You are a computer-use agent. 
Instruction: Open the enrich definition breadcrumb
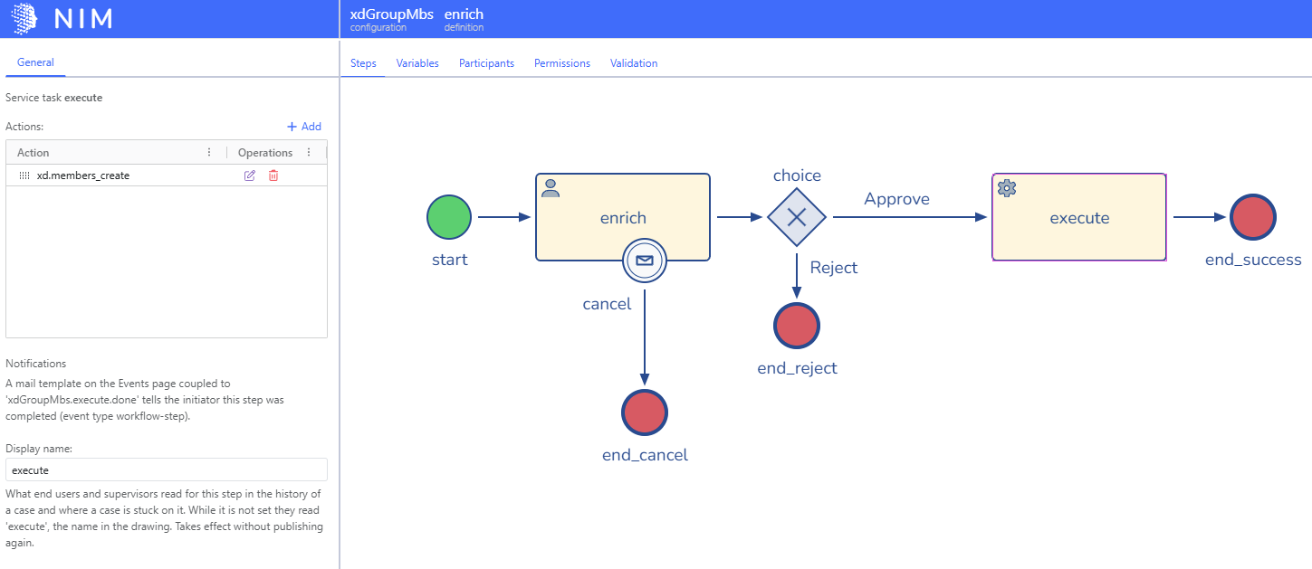tap(464, 19)
